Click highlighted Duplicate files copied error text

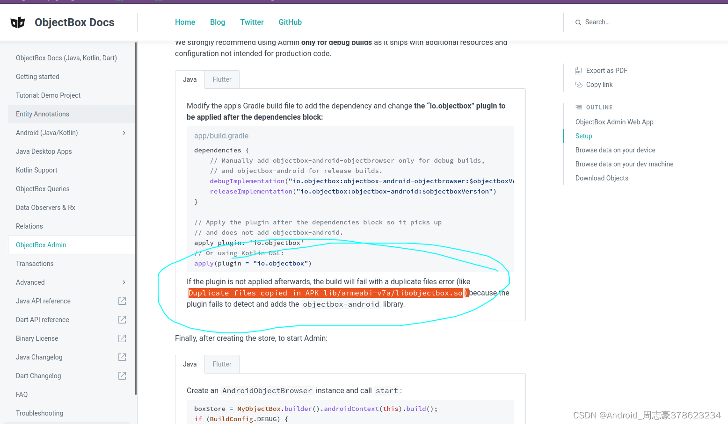pos(326,293)
